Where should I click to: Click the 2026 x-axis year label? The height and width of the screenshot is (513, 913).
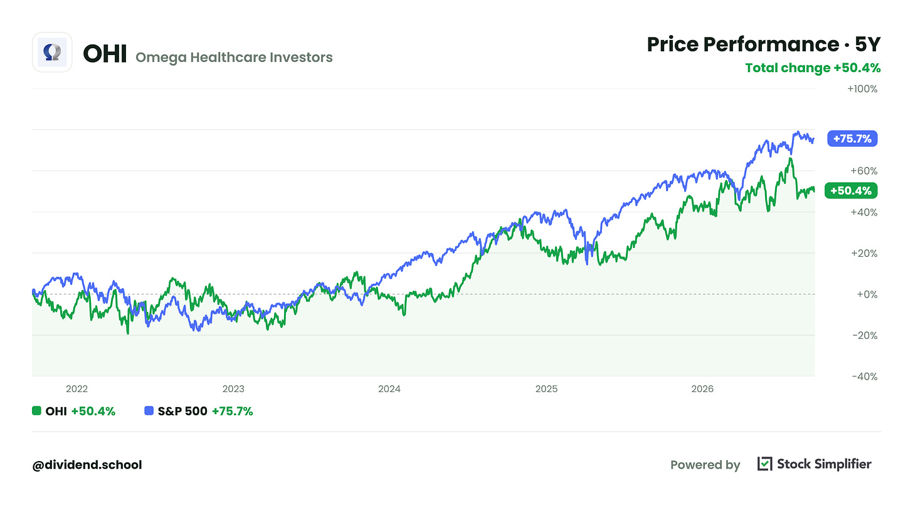(x=702, y=389)
